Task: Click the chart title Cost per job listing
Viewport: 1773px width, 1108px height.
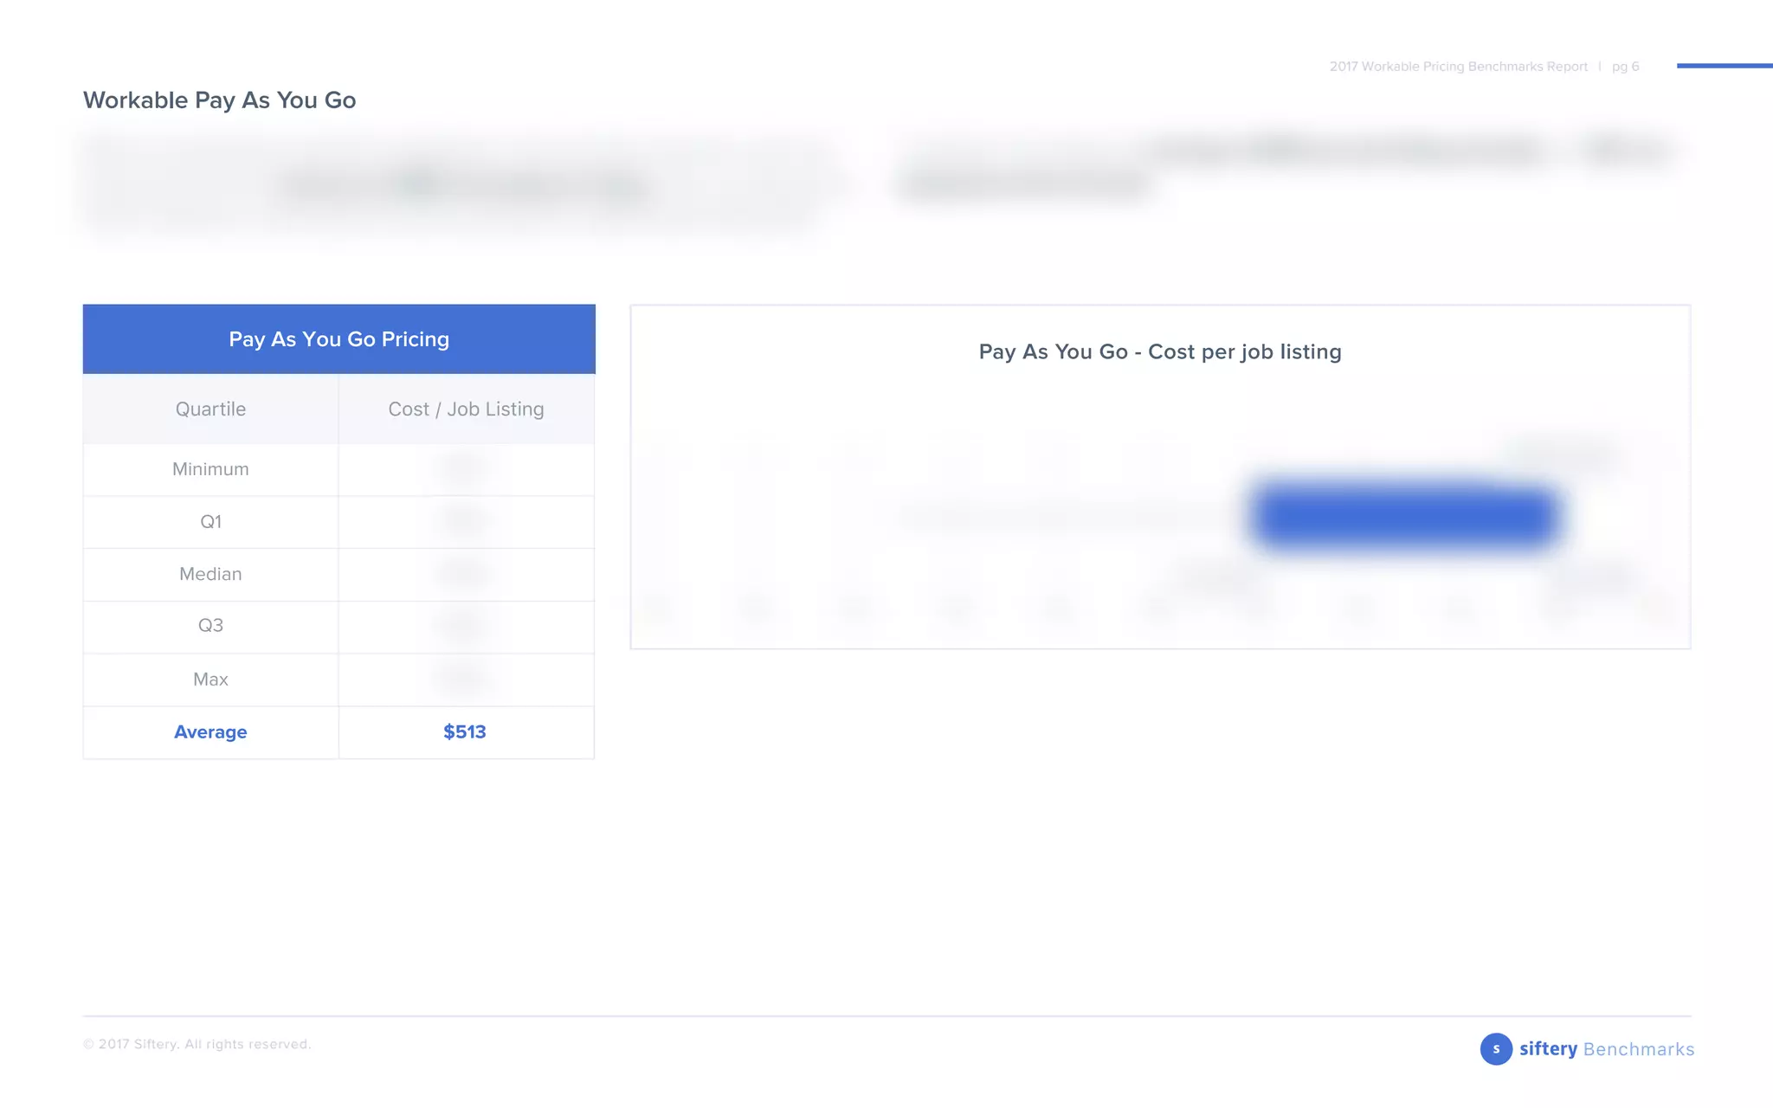Action: (x=1159, y=351)
